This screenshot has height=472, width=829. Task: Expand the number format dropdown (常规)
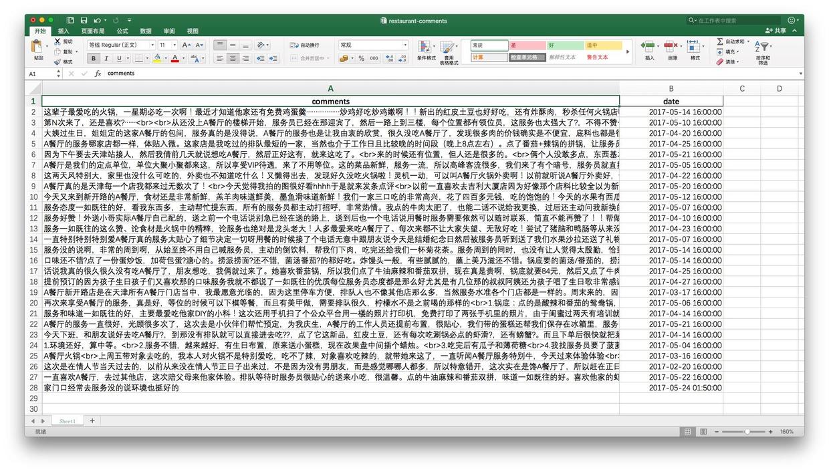404,45
